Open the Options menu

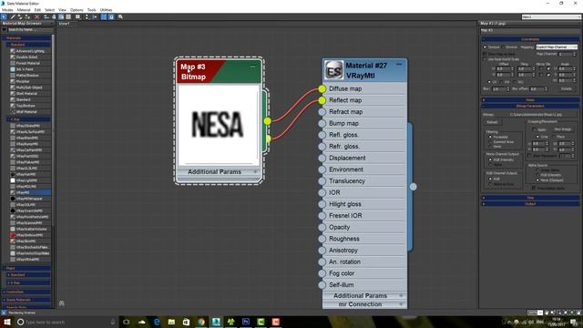77,10
